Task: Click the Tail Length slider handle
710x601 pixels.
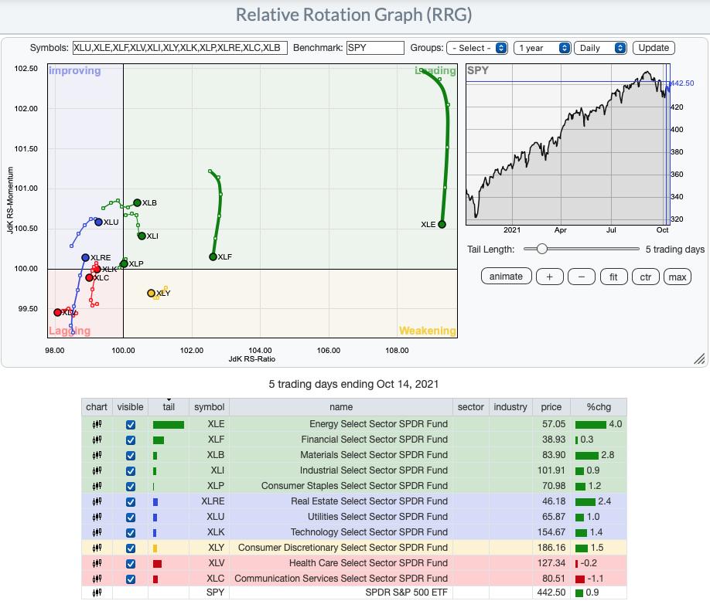Action: (x=541, y=249)
